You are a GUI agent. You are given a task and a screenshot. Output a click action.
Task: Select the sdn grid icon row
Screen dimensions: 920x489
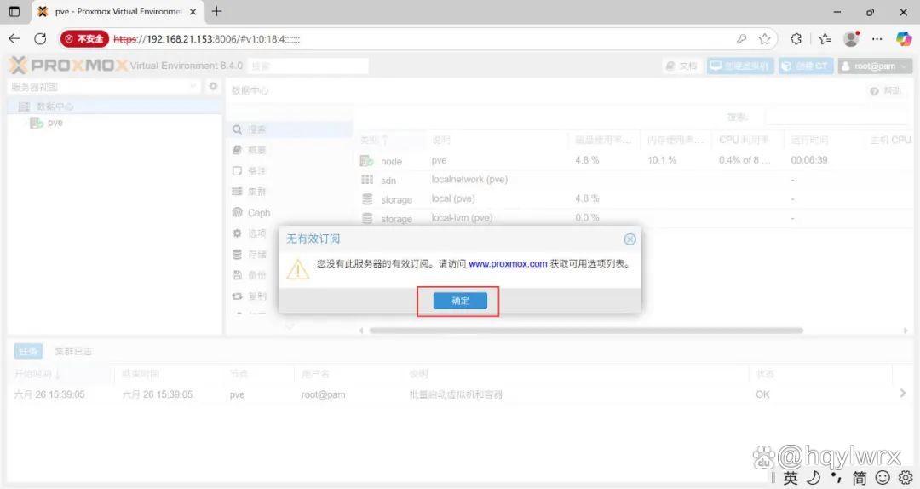point(367,180)
